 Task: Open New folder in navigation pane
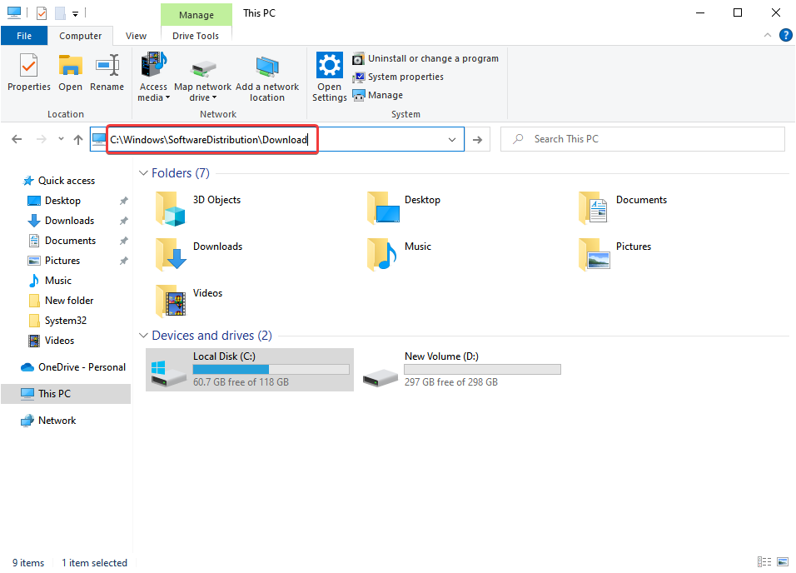[x=69, y=301]
